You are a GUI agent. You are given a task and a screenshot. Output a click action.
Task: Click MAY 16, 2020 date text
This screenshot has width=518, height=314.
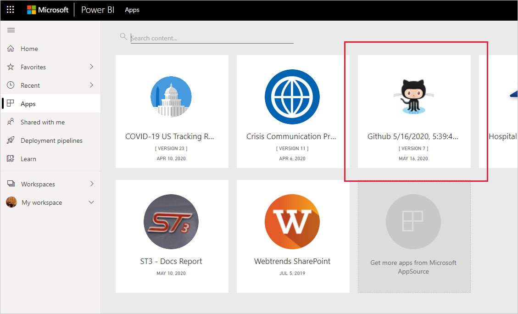point(413,159)
